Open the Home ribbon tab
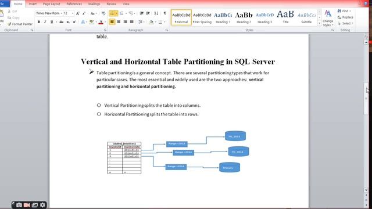This screenshot has width=372, height=209. pos(18,4)
